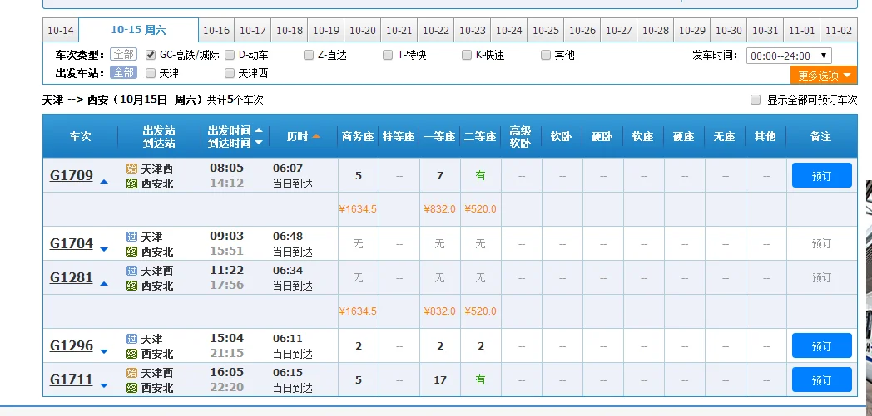Collapse G1709 price details arrow
This screenshot has height=416, width=872.
coord(104,181)
